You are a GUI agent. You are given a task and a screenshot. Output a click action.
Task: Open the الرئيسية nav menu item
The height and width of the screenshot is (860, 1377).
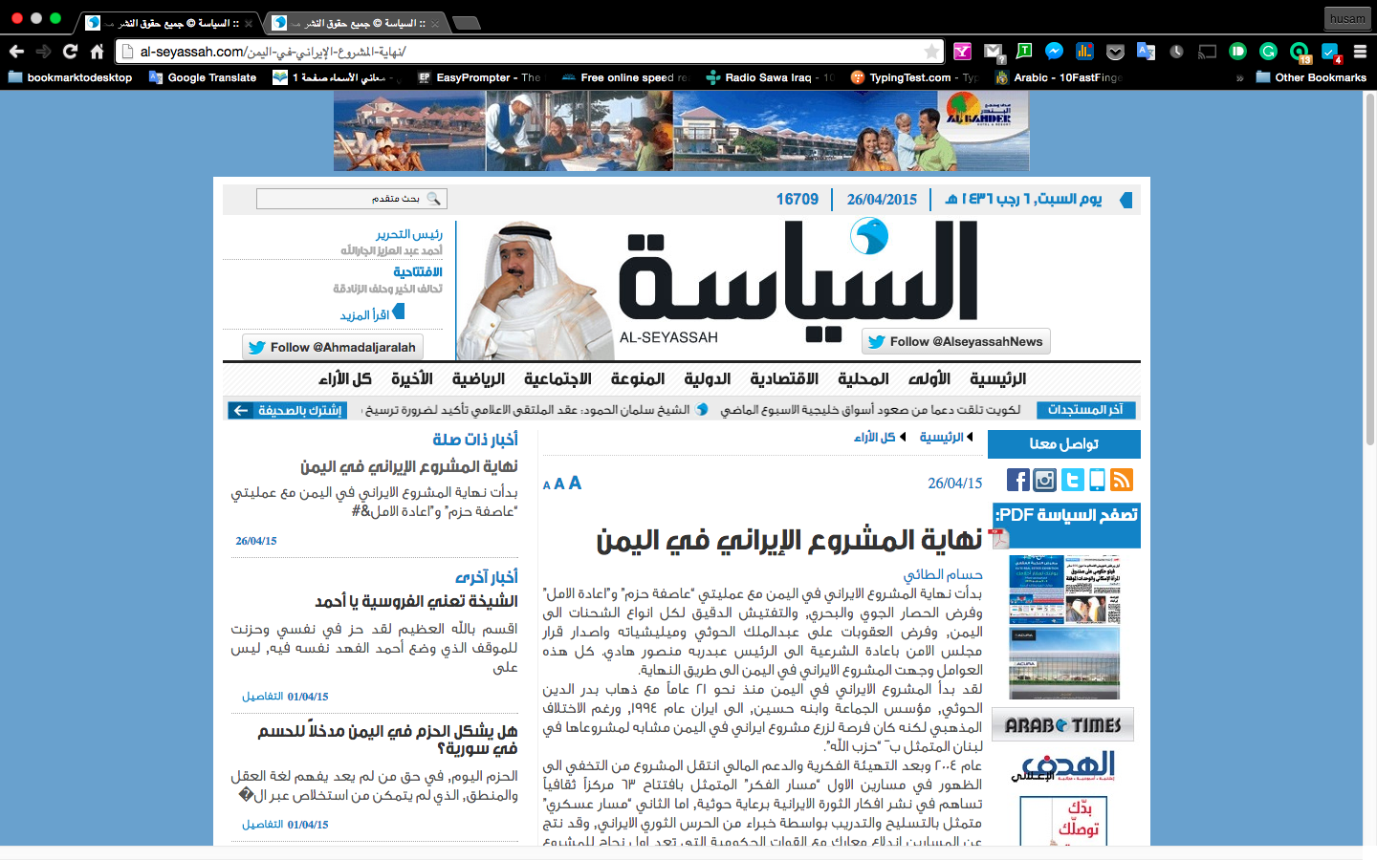[x=997, y=378]
